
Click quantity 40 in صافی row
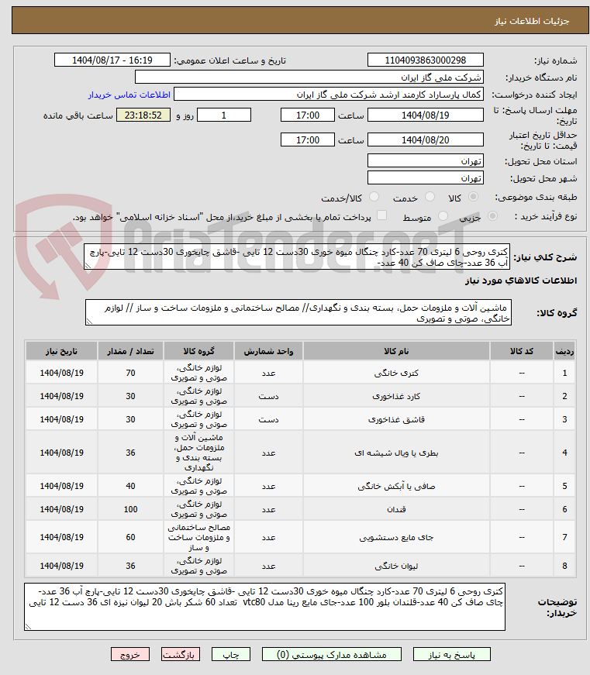[130, 486]
